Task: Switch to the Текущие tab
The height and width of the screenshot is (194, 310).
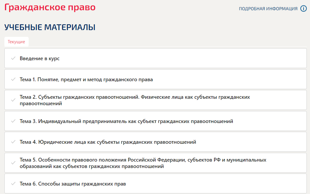Action: coord(16,42)
